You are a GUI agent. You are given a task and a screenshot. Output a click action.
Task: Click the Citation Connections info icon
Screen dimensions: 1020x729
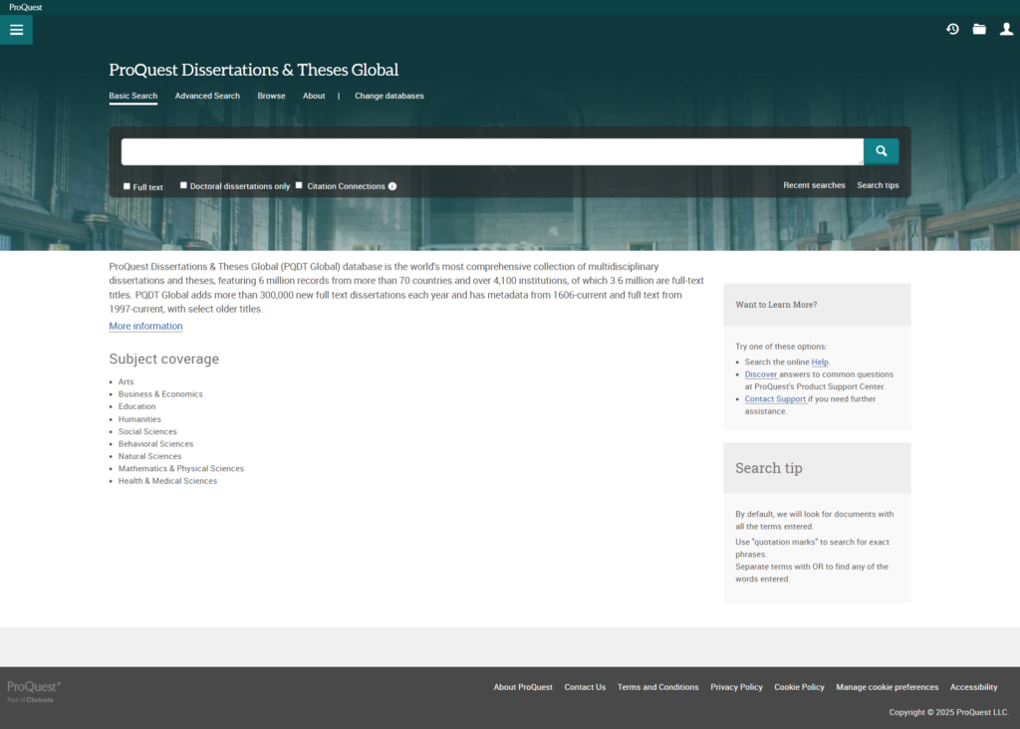pos(391,185)
